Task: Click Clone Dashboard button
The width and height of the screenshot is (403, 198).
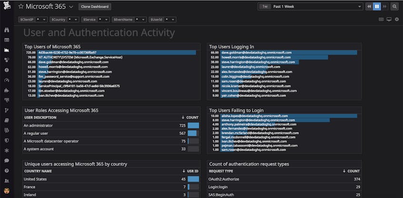Action: 95,7
